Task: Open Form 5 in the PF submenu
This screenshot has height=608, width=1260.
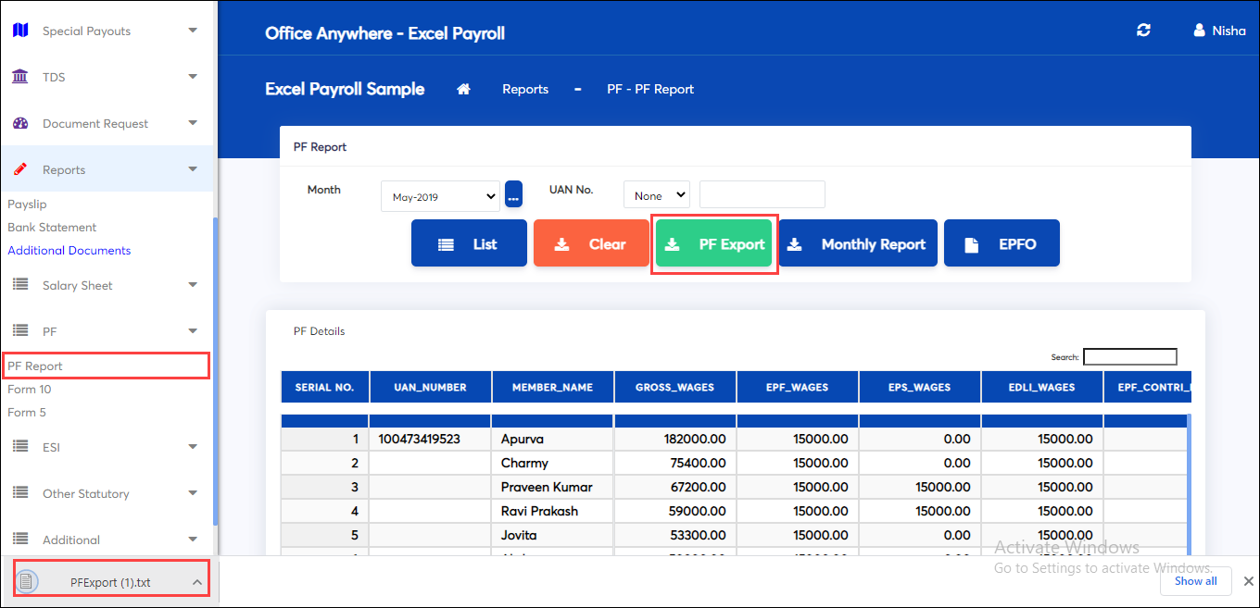Action: click(x=27, y=412)
